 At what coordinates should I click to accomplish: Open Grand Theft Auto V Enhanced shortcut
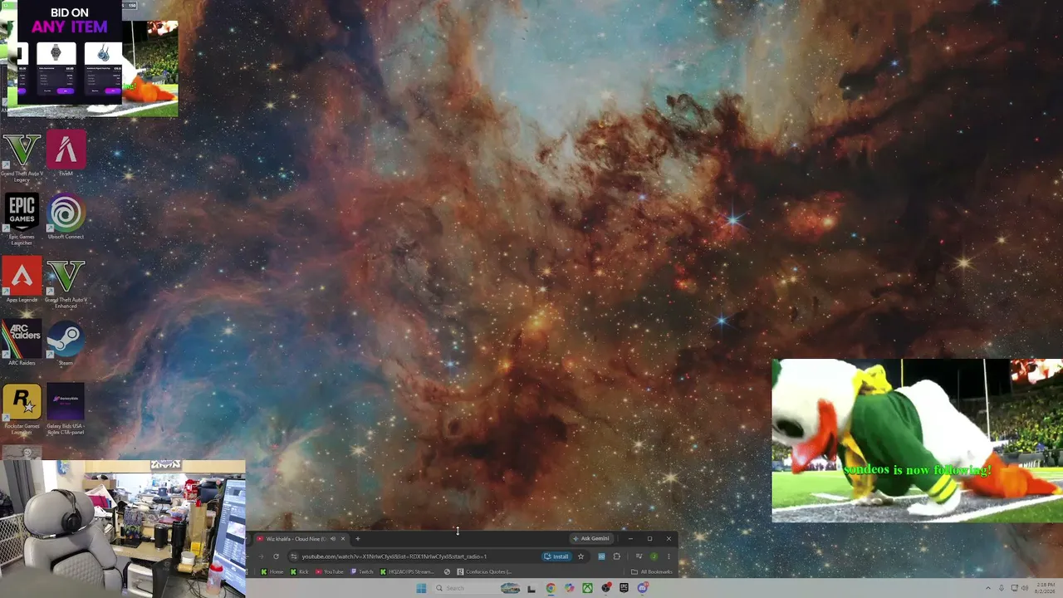(66, 283)
